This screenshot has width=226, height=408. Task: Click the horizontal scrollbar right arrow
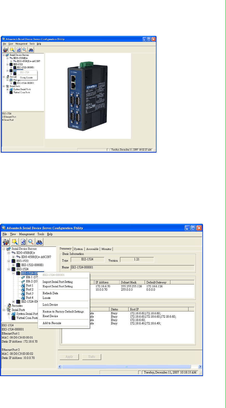click(x=200, y=367)
